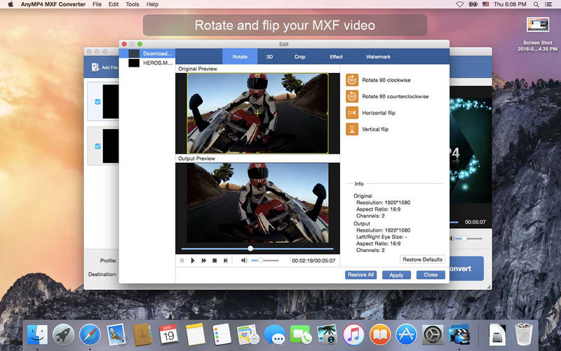
Task: Open the Crop tab
Action: click(299, 56)
